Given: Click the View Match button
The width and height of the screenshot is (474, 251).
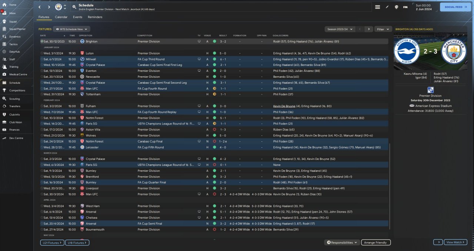Looking at the screenshot, I should pyautogui.click(x=455, y=242).
